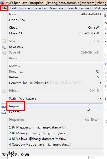The image size is (107, 159).
Task: Open the Source menu
Action: click(25, 8)
